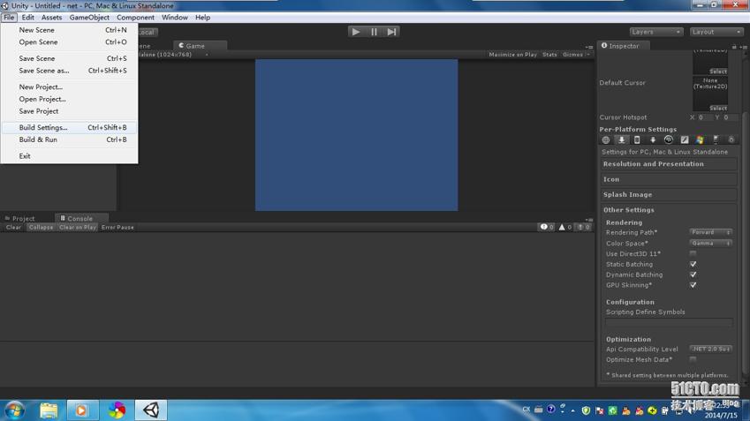Image resolution: width=750 pixels, height=421 pixels.
Task: Click Scripting Define Symbols input field
Action: click(x=669, y=323)
